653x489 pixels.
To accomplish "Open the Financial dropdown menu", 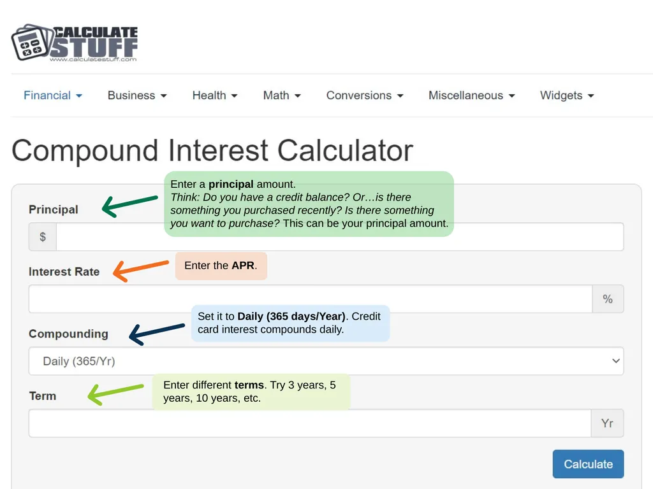I will [x=53, y=96].
